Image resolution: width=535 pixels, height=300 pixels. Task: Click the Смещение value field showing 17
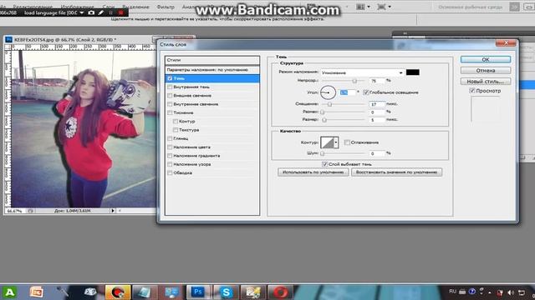pyautogui.click(x=377, y=104)
